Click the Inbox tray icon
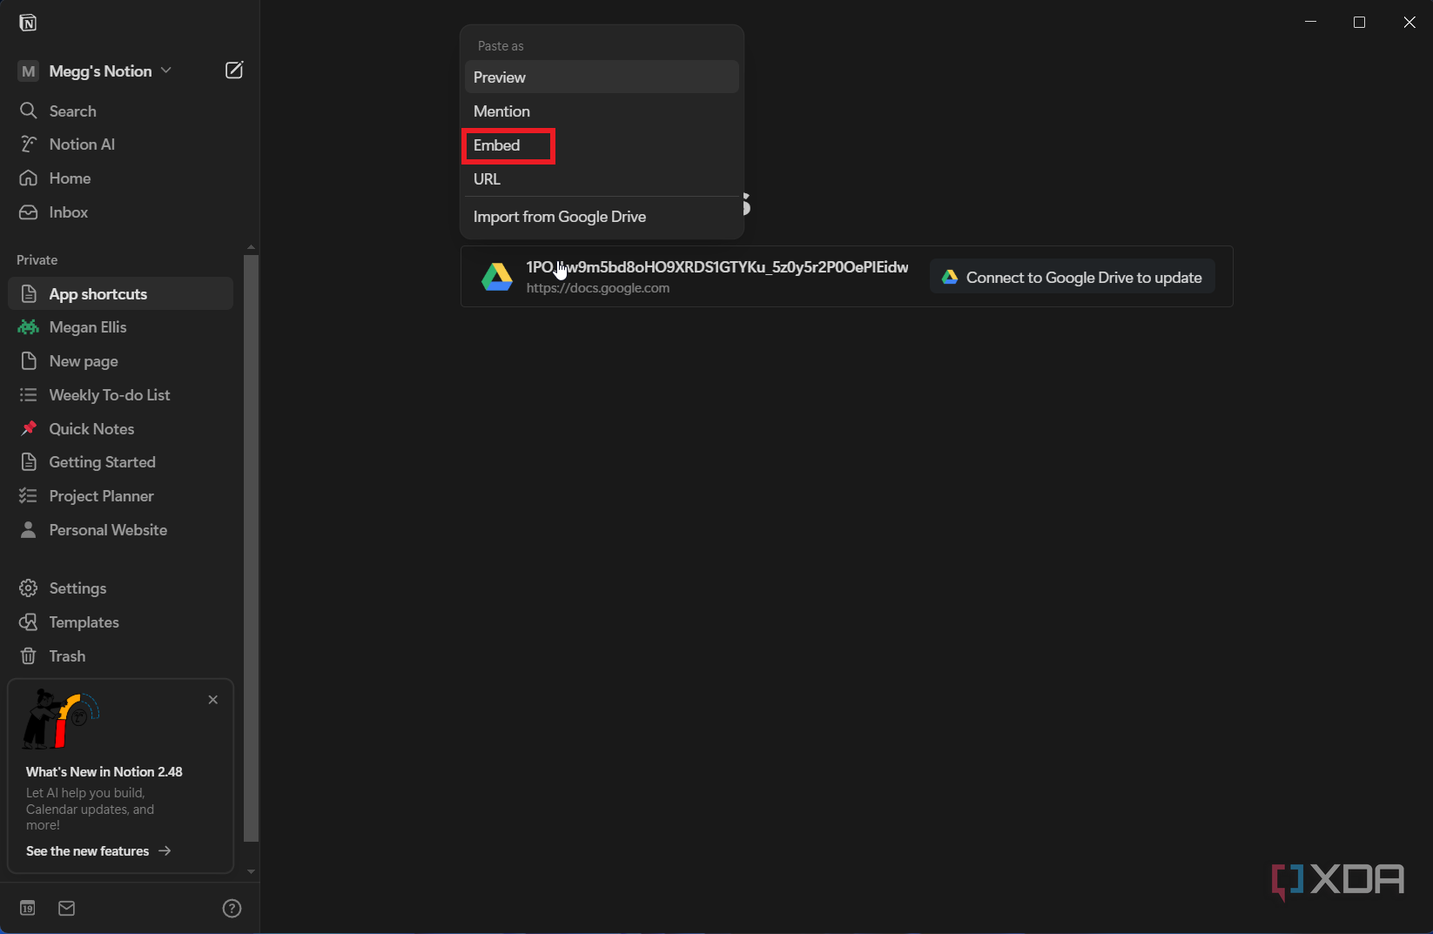The image size is (1433, 934). (x=29, y=212)
